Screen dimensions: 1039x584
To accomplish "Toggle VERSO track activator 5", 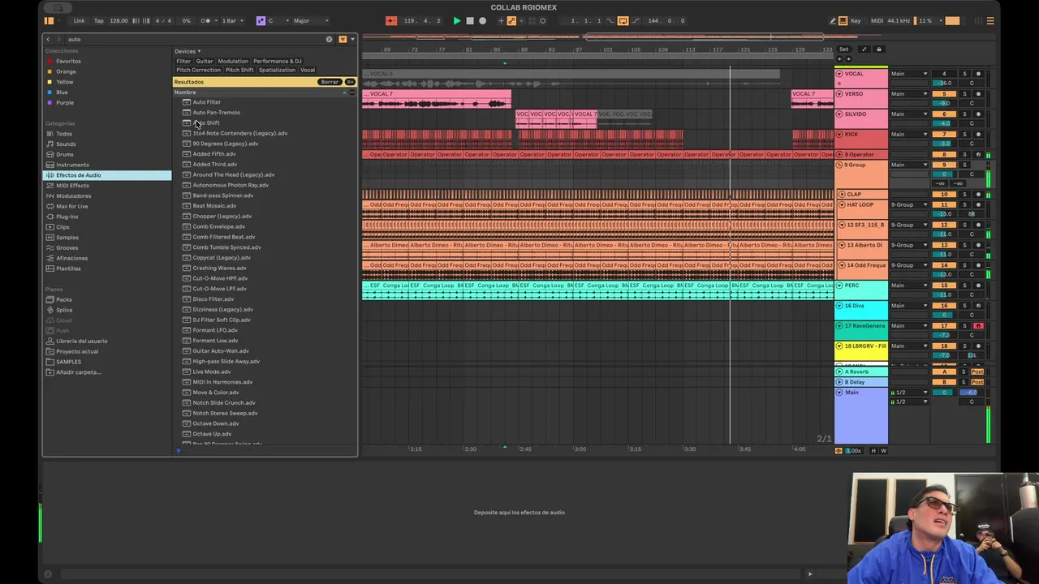I will pos(944,94).
